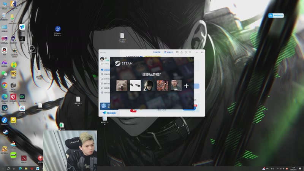The image size is (304, 171).
Task: Open Baidu Netdisk desktop shortcut
Action: [x=22, y=108]
